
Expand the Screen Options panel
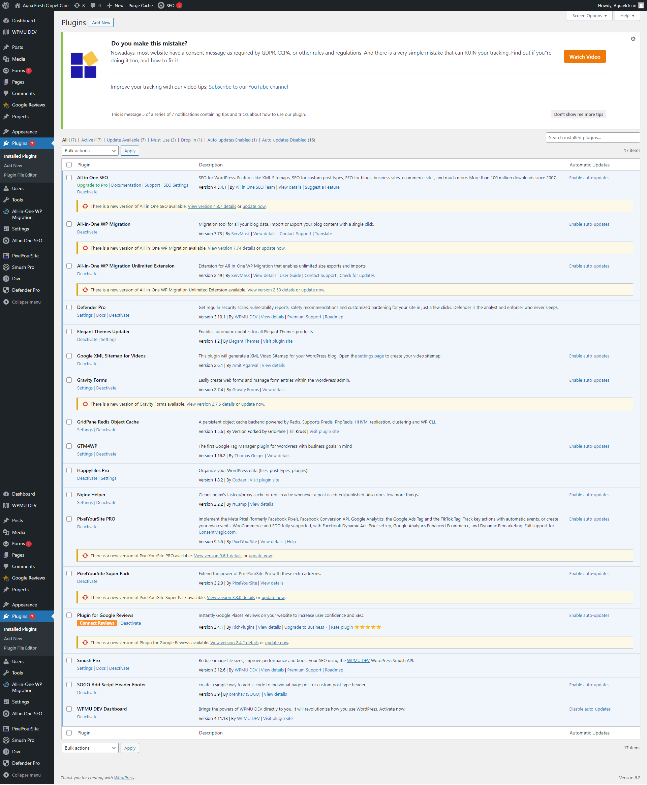click(x=589, y=15)
